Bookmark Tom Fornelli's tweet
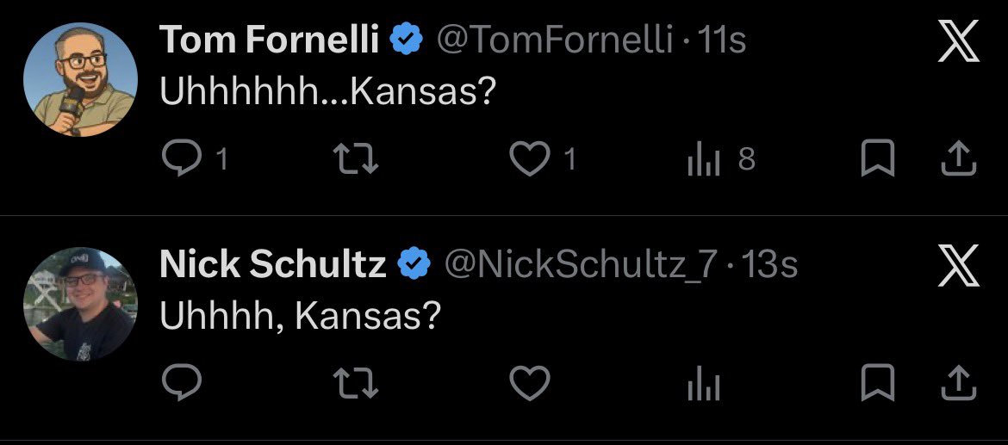 click(877, 158)
